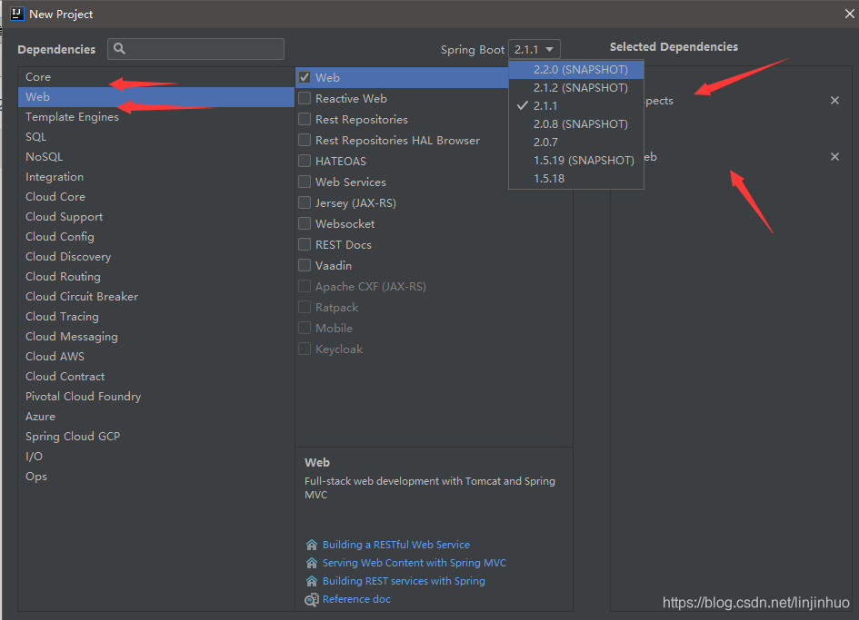859x620 pixels.
Task: Select Pivotal Cloud Foundry category
Action: tap(156, 396)
